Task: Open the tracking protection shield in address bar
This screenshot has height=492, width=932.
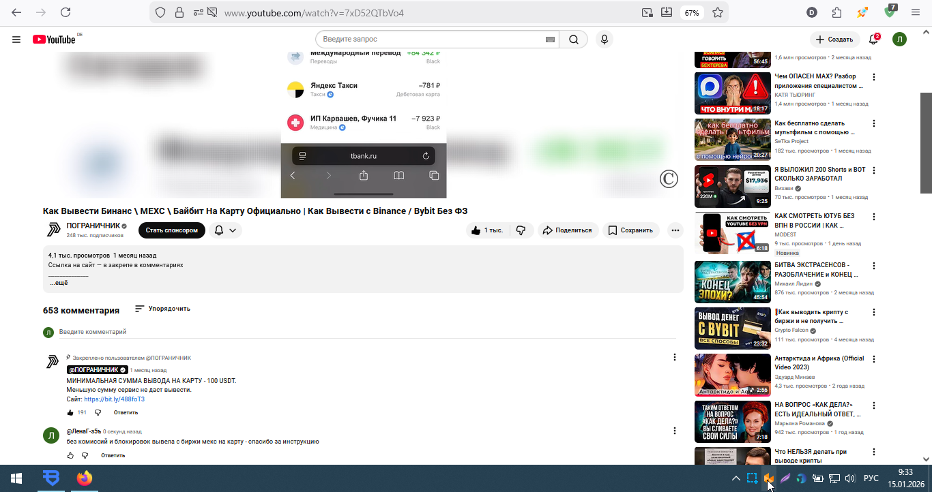Action: (160, 12)
